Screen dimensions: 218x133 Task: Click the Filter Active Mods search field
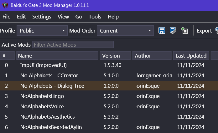[x=73, y=45]
